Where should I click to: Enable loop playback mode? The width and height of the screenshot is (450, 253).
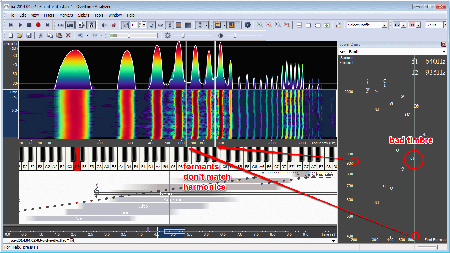126,25
